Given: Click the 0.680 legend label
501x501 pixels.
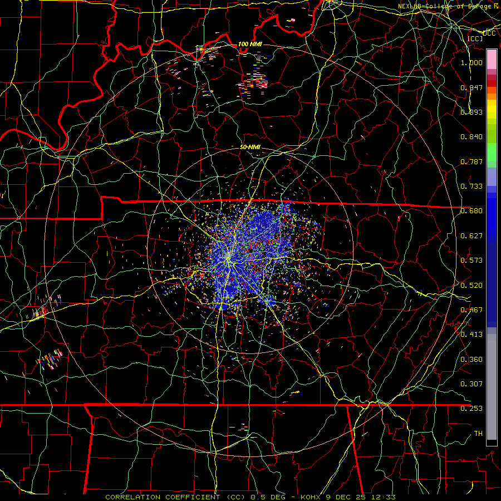Looking at the screenshot, I should (x=471, y=211).
